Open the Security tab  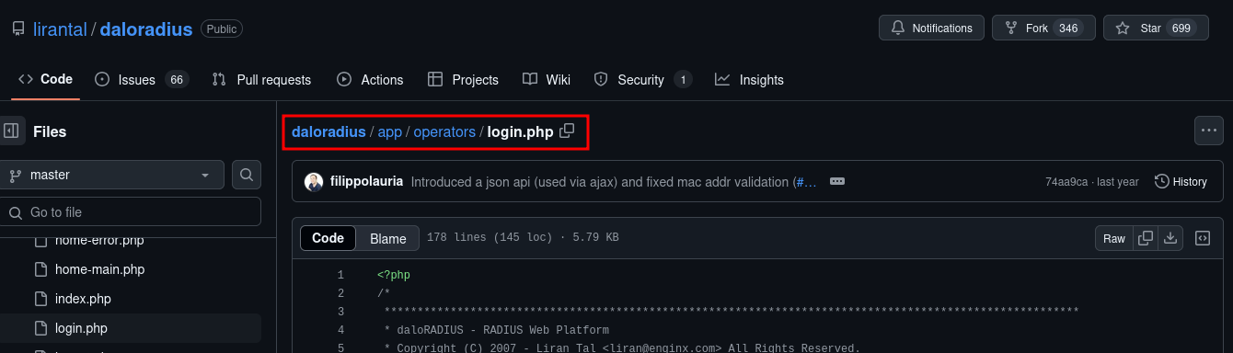point(642,79)
